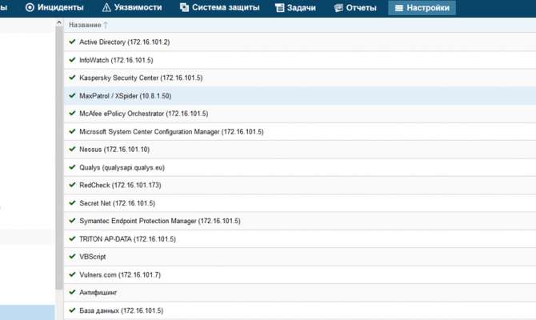Click the Система защиты icon

184,7
